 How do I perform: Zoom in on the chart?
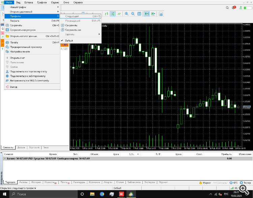[126, 14]
